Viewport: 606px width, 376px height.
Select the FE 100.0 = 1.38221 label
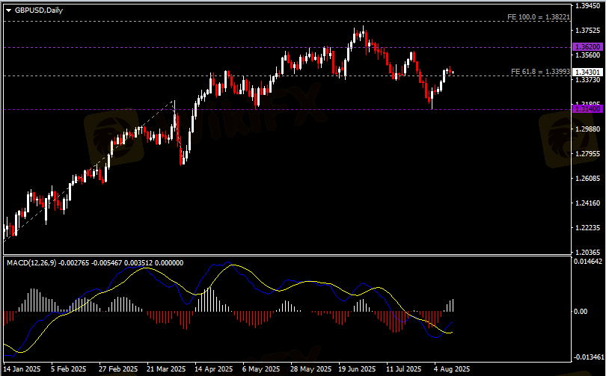(538, 16)
